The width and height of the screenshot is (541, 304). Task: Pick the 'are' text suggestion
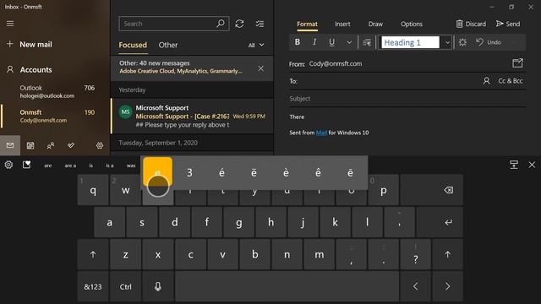click(48, 166)
